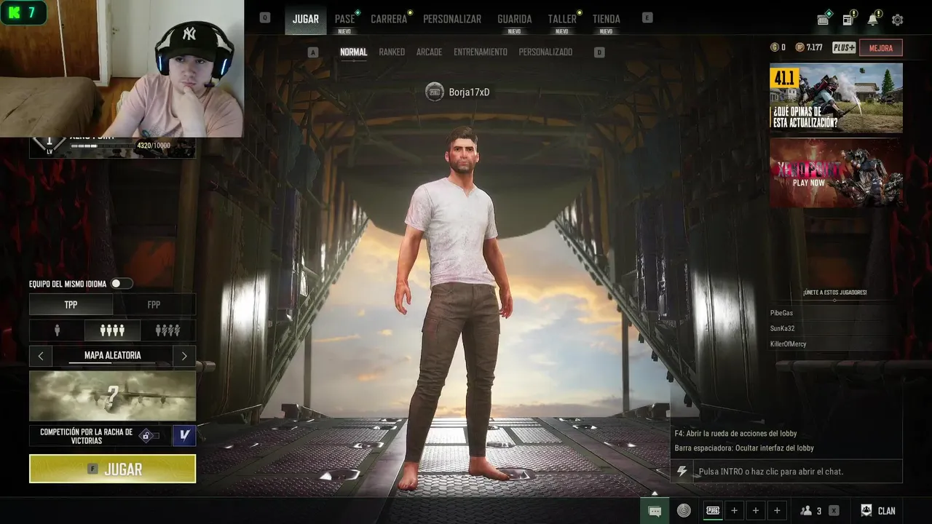This screenshot has width=932, height=524.
Task: Click the PLUS+ badge
Action: click(x=844, y=47)
